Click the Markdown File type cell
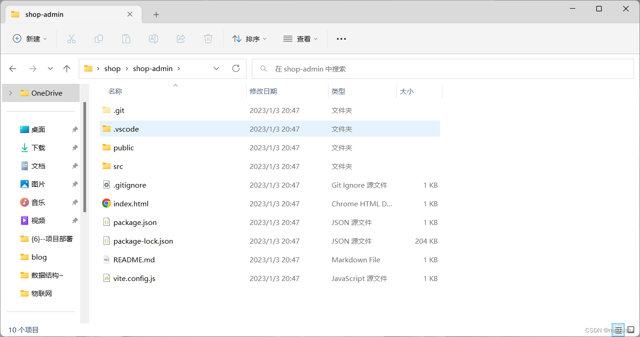 tap(356, 260)
